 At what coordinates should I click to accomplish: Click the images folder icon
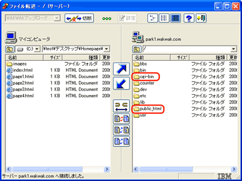coord(9,64)
